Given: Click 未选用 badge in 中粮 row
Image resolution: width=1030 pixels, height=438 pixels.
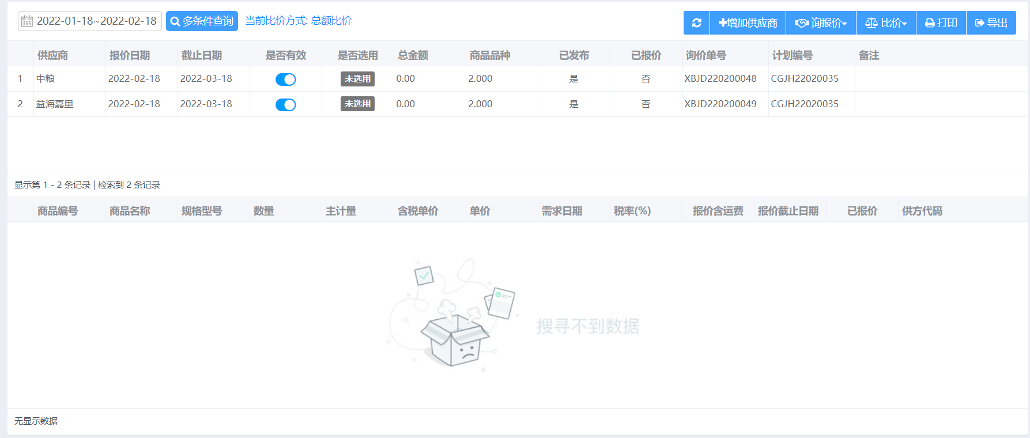Looking at the screenshot, I should 357,79.
